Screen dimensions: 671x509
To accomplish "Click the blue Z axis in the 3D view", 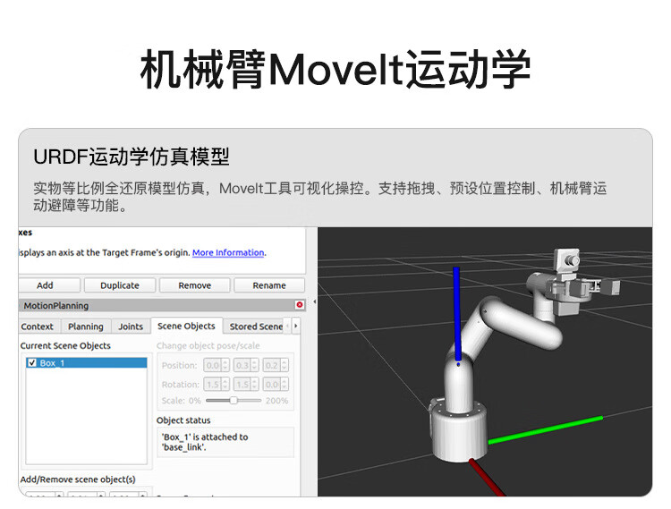I will click(x=456, y=314).
